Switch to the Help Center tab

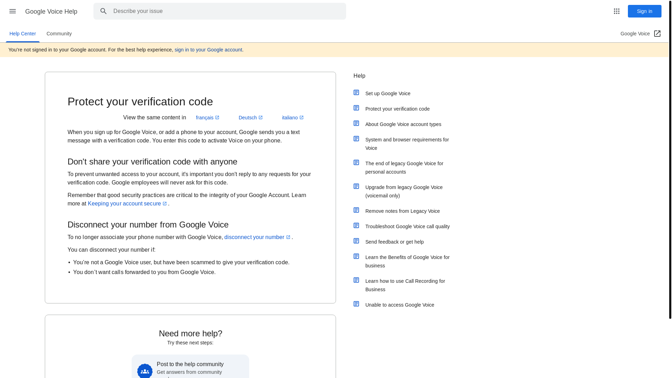pos(23,34)
